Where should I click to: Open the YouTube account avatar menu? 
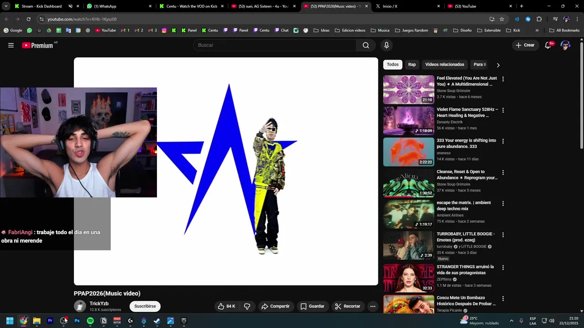[565, 45]
